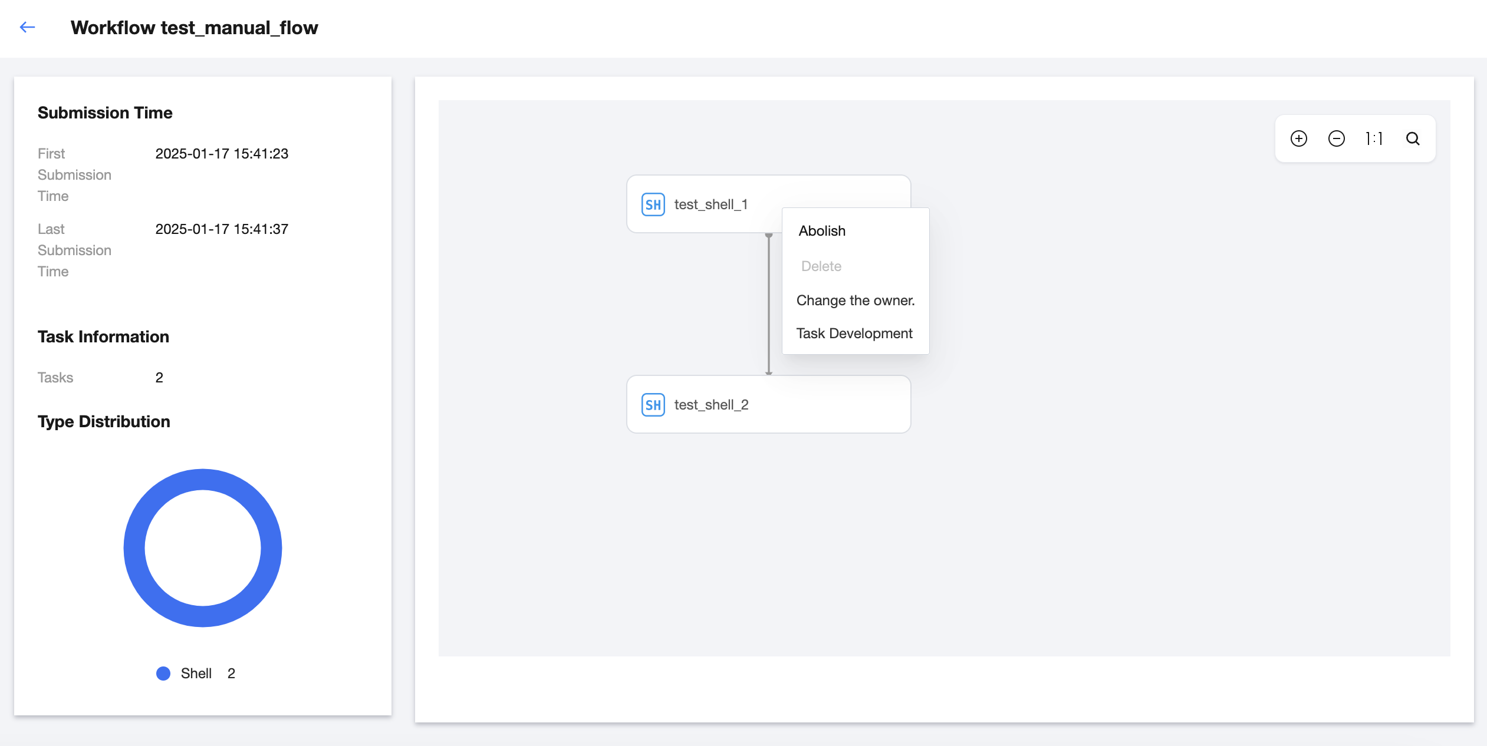Zoom out on the workflow canvas
1487x746 pixels.
point(1336,138)
